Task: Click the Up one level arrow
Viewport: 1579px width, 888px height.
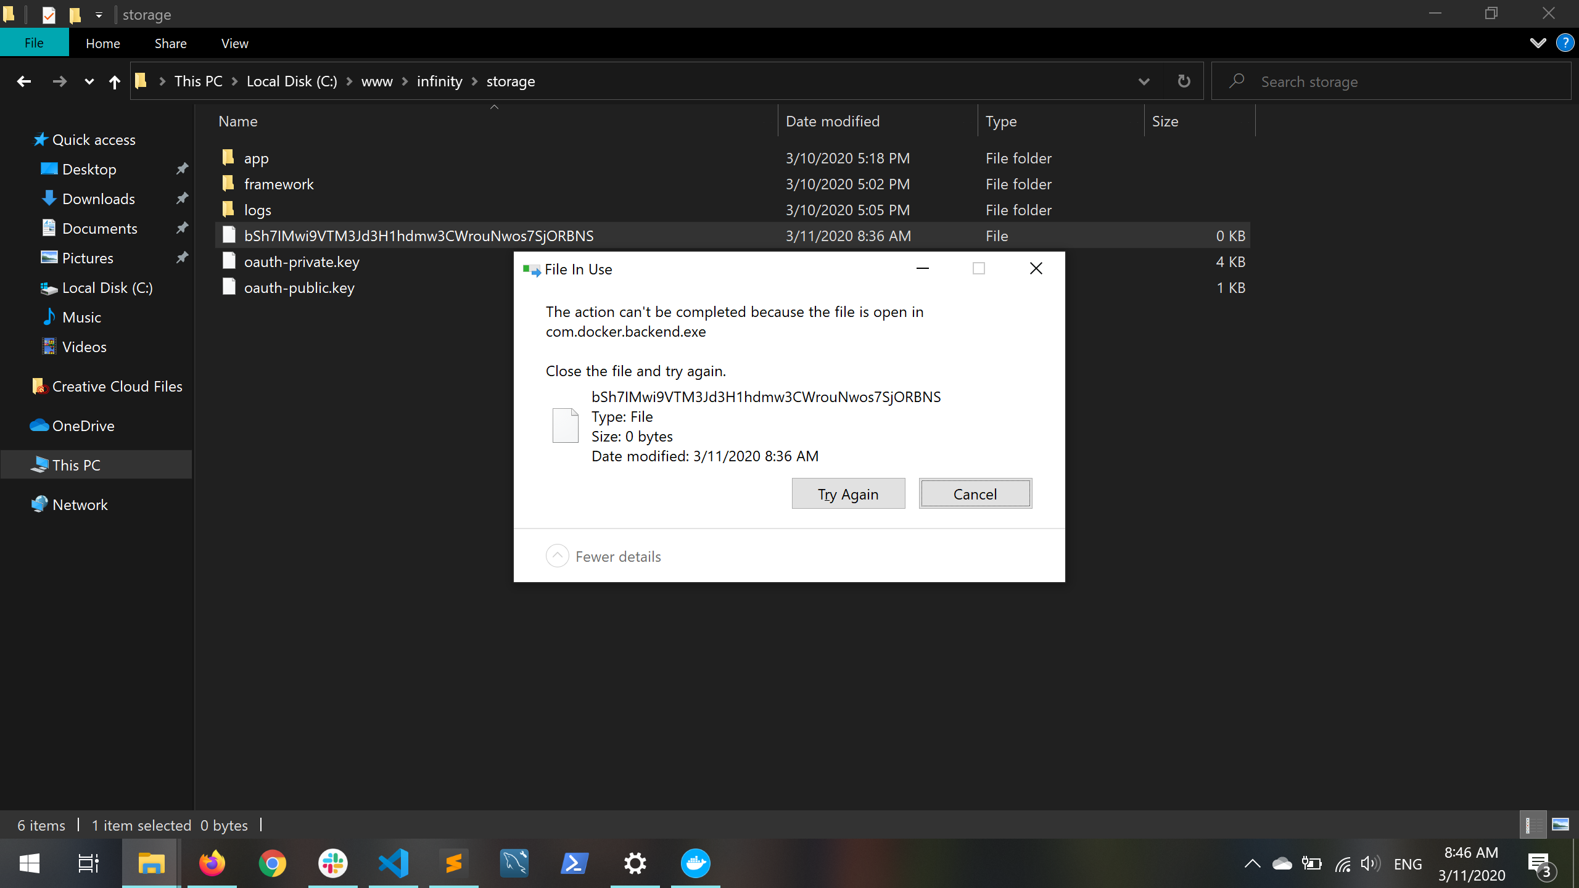Action: (x=114, y=81)
